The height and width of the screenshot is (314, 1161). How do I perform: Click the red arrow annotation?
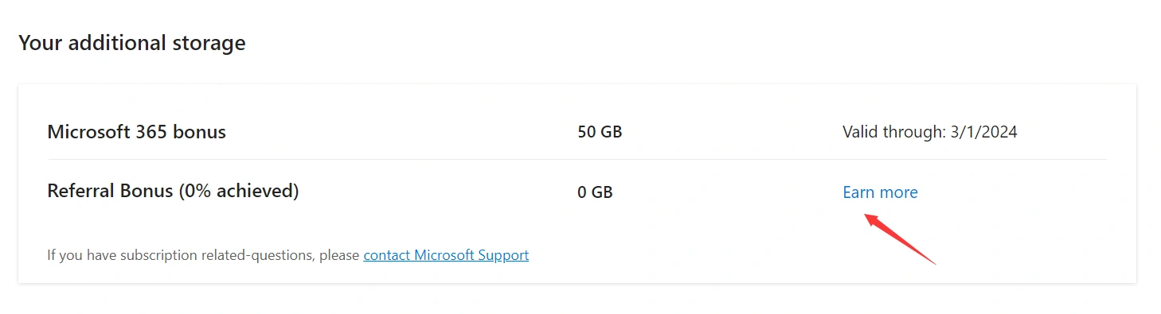pos(900,238)
